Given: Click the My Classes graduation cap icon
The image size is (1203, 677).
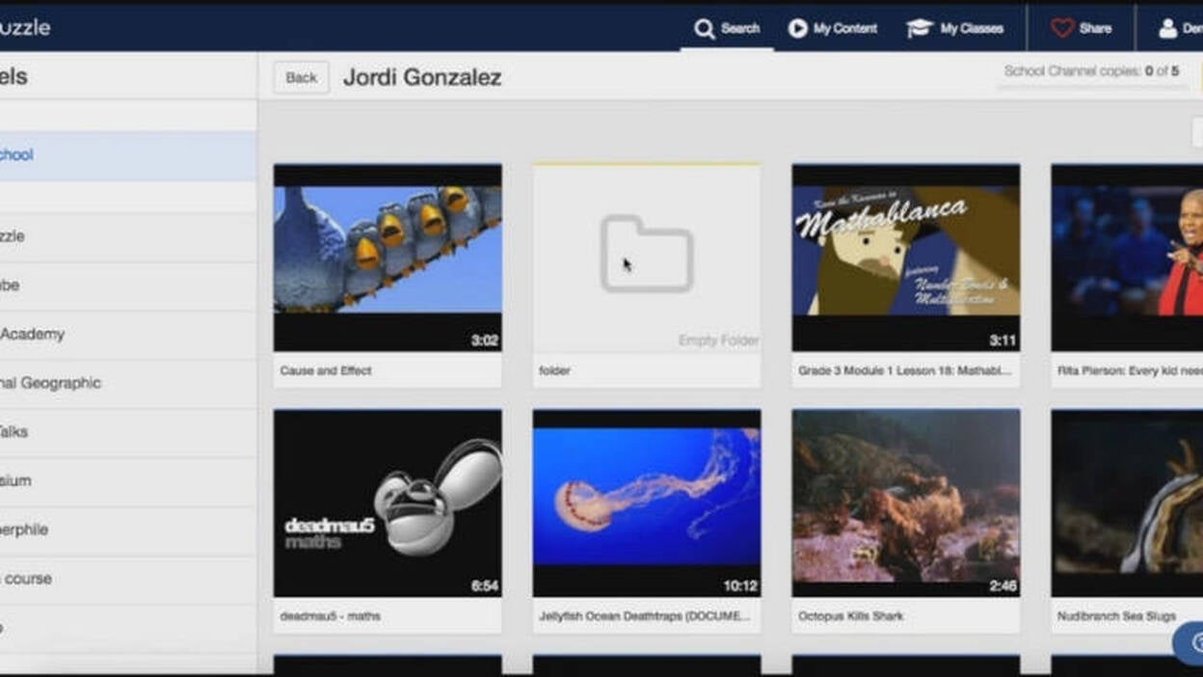Looking at the screenshot, I should tap(920, 29).
